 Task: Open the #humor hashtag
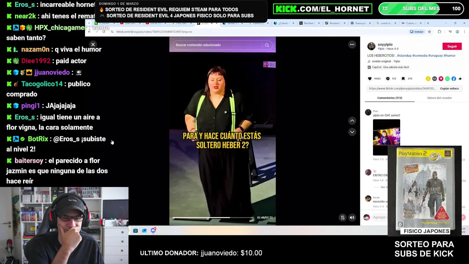tap(450, 56)
